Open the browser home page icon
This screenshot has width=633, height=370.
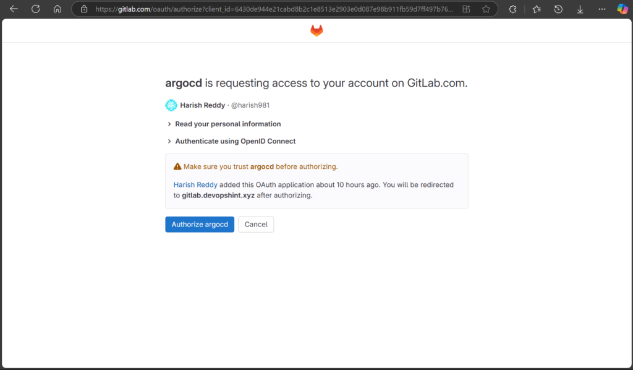click(x=57, y=9)
